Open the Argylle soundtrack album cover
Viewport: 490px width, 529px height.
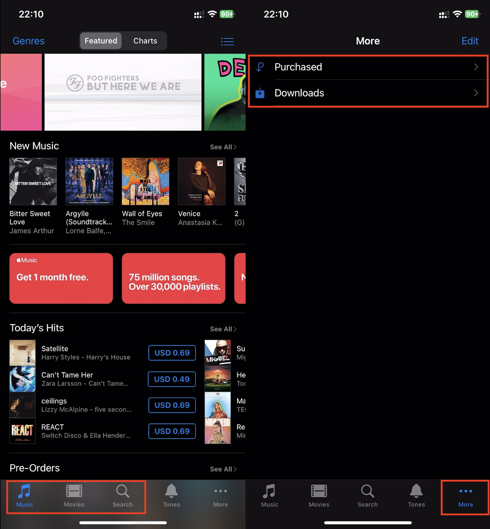click(89, 182)
